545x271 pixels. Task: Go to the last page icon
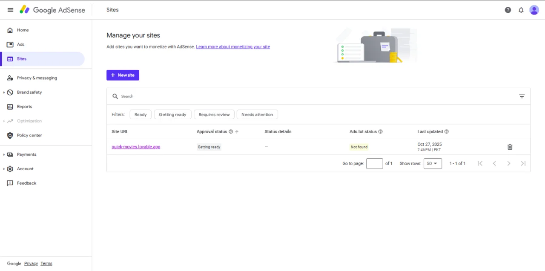point(523,163)
